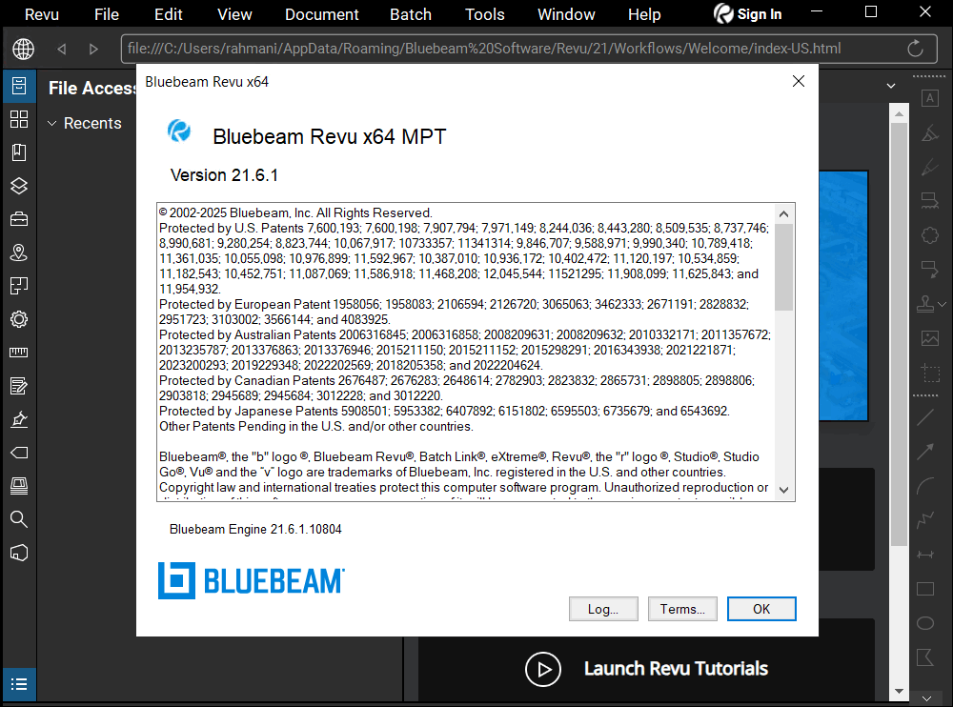Open the Stamp tool dropdown arrow
953x707 pixels.
943,304
